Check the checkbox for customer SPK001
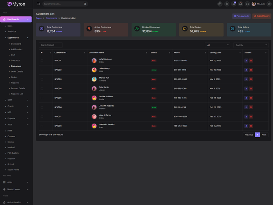Image resolution: width=273 pixels, height=205 pixels. point(42,60)
